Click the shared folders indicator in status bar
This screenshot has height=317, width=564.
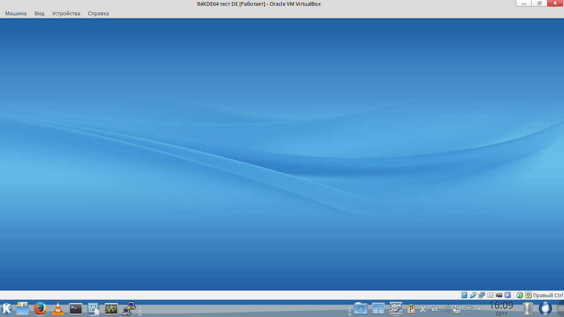coord(491,295)
